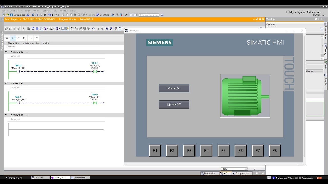The width and height of the screenshot is (328, 184).
Task: Insert a normally closed contact
Action: pyautogui.click(x=13, y=38)
